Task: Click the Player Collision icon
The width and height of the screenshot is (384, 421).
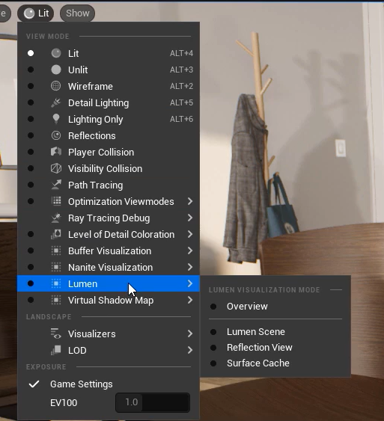Action: click(56, 152)
